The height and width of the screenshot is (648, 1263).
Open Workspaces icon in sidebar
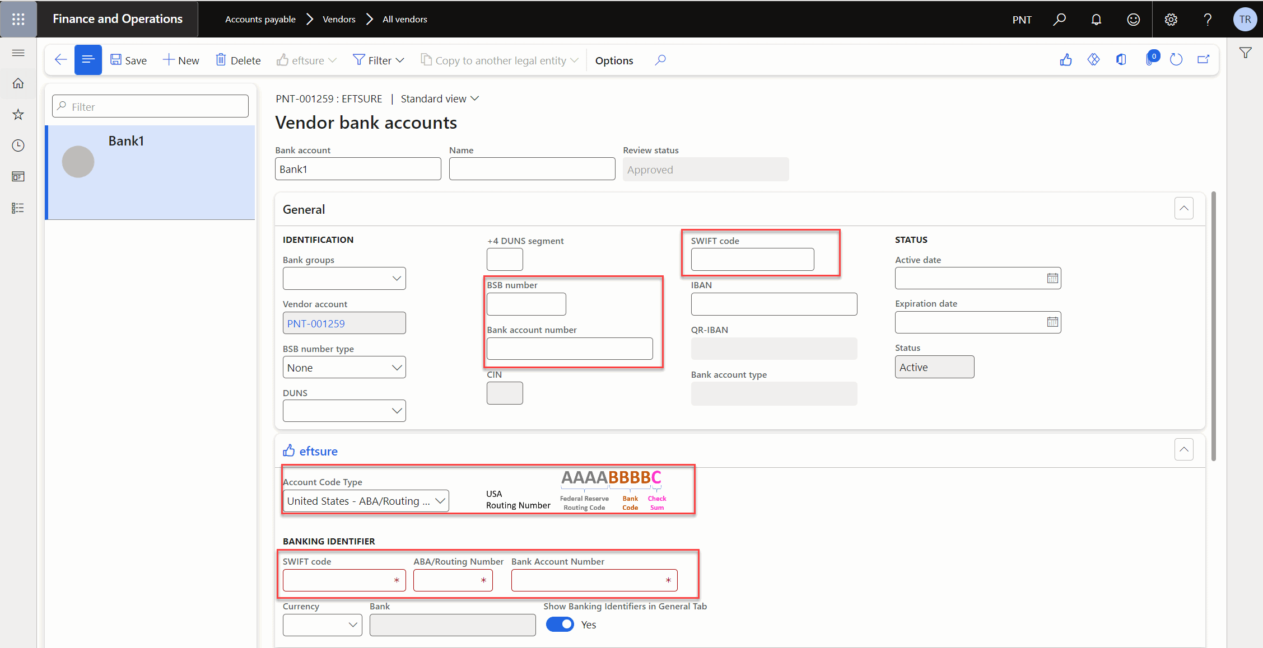pyautogui.click(x=18, y=177)
